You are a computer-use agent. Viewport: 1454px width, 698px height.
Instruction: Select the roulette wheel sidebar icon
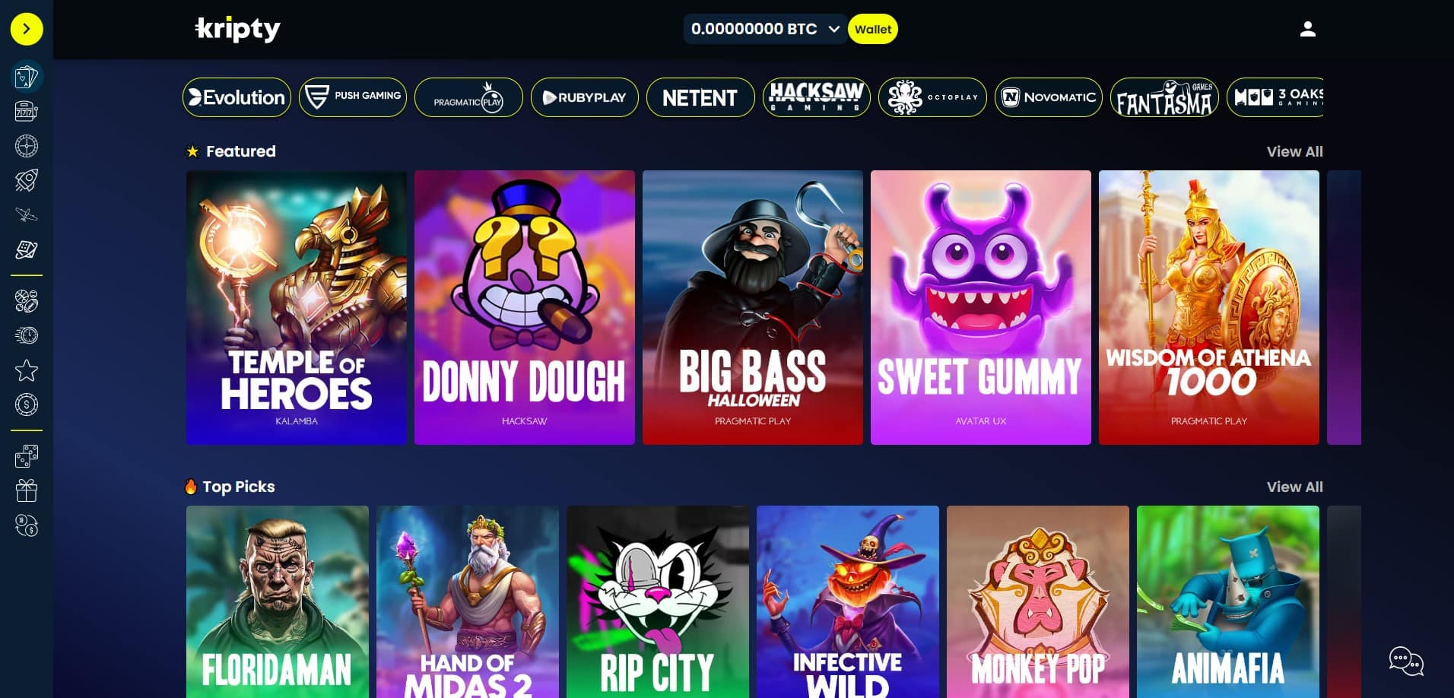[x=27, y=146]
